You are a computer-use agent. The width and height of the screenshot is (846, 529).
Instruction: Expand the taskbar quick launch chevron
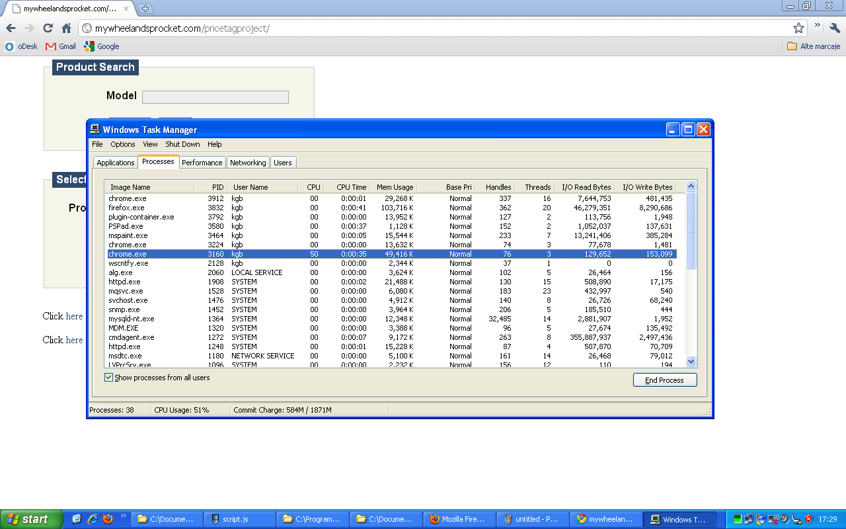124,516
